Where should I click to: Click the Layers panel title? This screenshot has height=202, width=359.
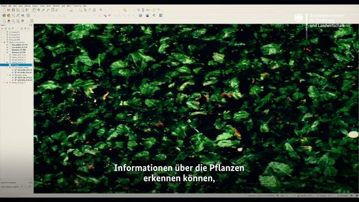click(3, 25)
